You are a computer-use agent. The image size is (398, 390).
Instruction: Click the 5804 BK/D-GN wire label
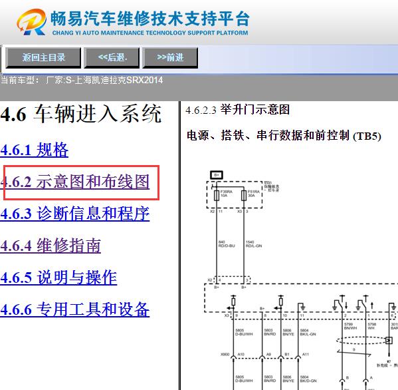pyautogui.click(x=308, y=379)
